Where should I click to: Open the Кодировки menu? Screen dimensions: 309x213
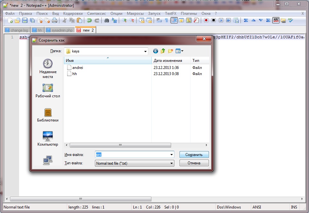[x=73, y=14]
